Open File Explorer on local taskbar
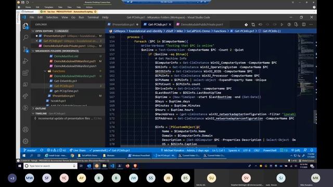333x187 pixels. [x=104, y=166]
